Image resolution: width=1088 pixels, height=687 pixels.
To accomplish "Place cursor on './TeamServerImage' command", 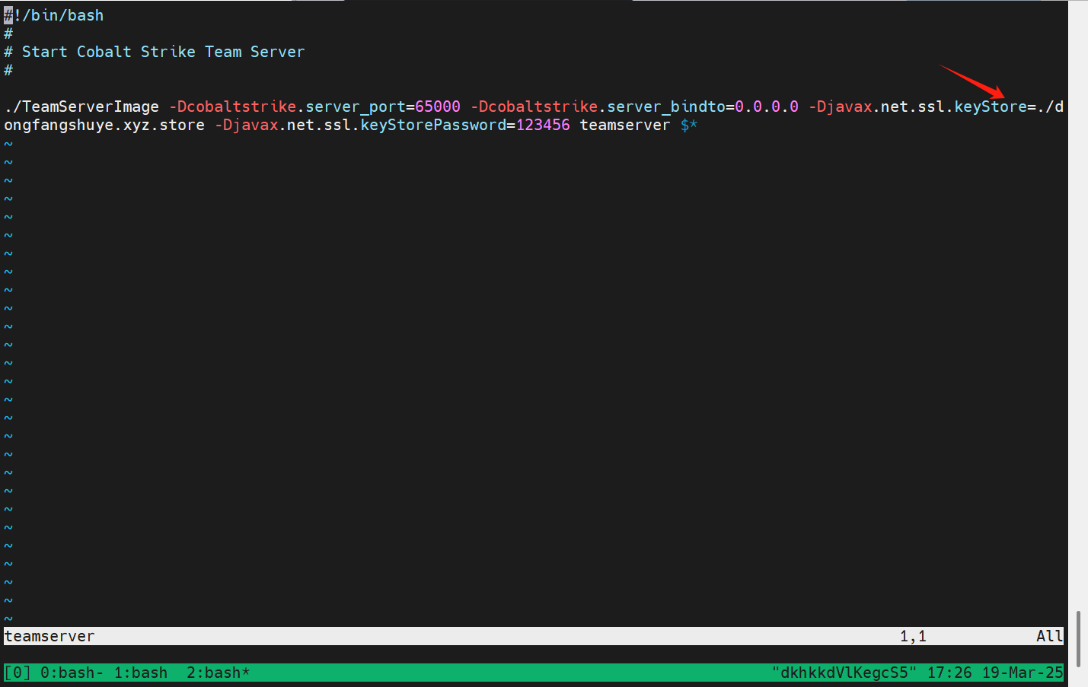I will 81,107.
